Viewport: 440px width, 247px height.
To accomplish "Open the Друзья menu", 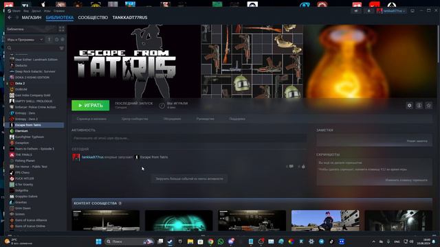I will (36, 11).
